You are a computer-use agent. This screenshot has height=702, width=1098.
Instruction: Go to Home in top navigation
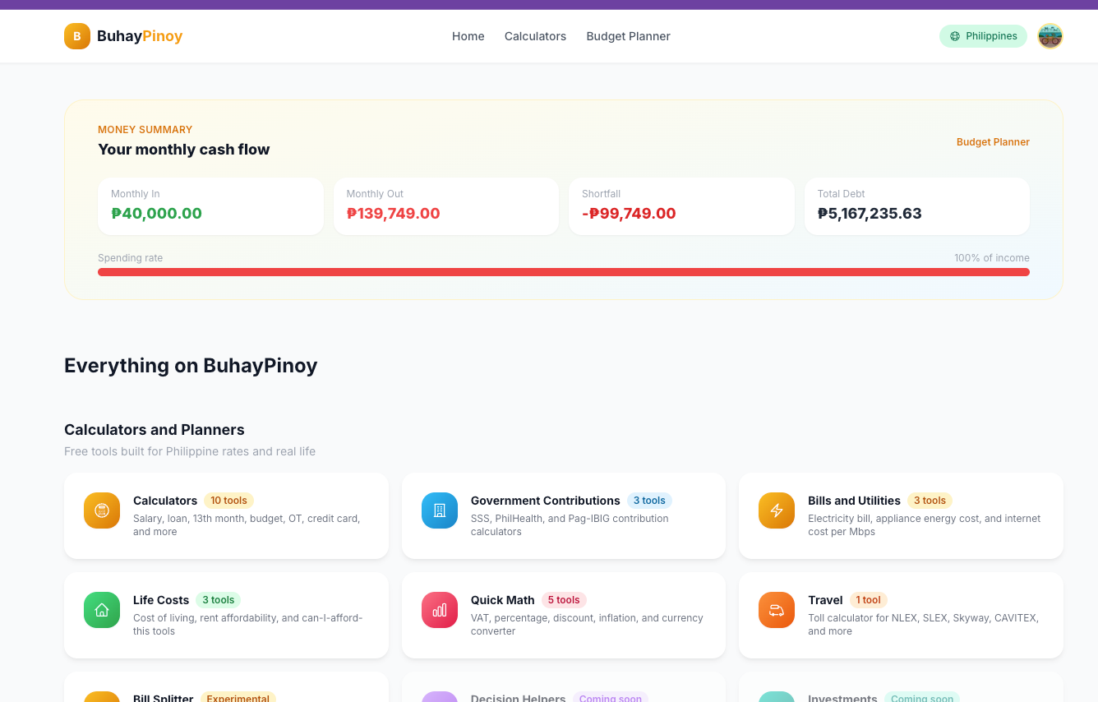click(468, 36)
